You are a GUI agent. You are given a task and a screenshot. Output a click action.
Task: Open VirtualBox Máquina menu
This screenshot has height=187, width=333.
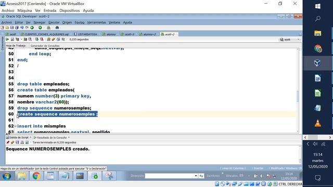click(x=24, y=10)
